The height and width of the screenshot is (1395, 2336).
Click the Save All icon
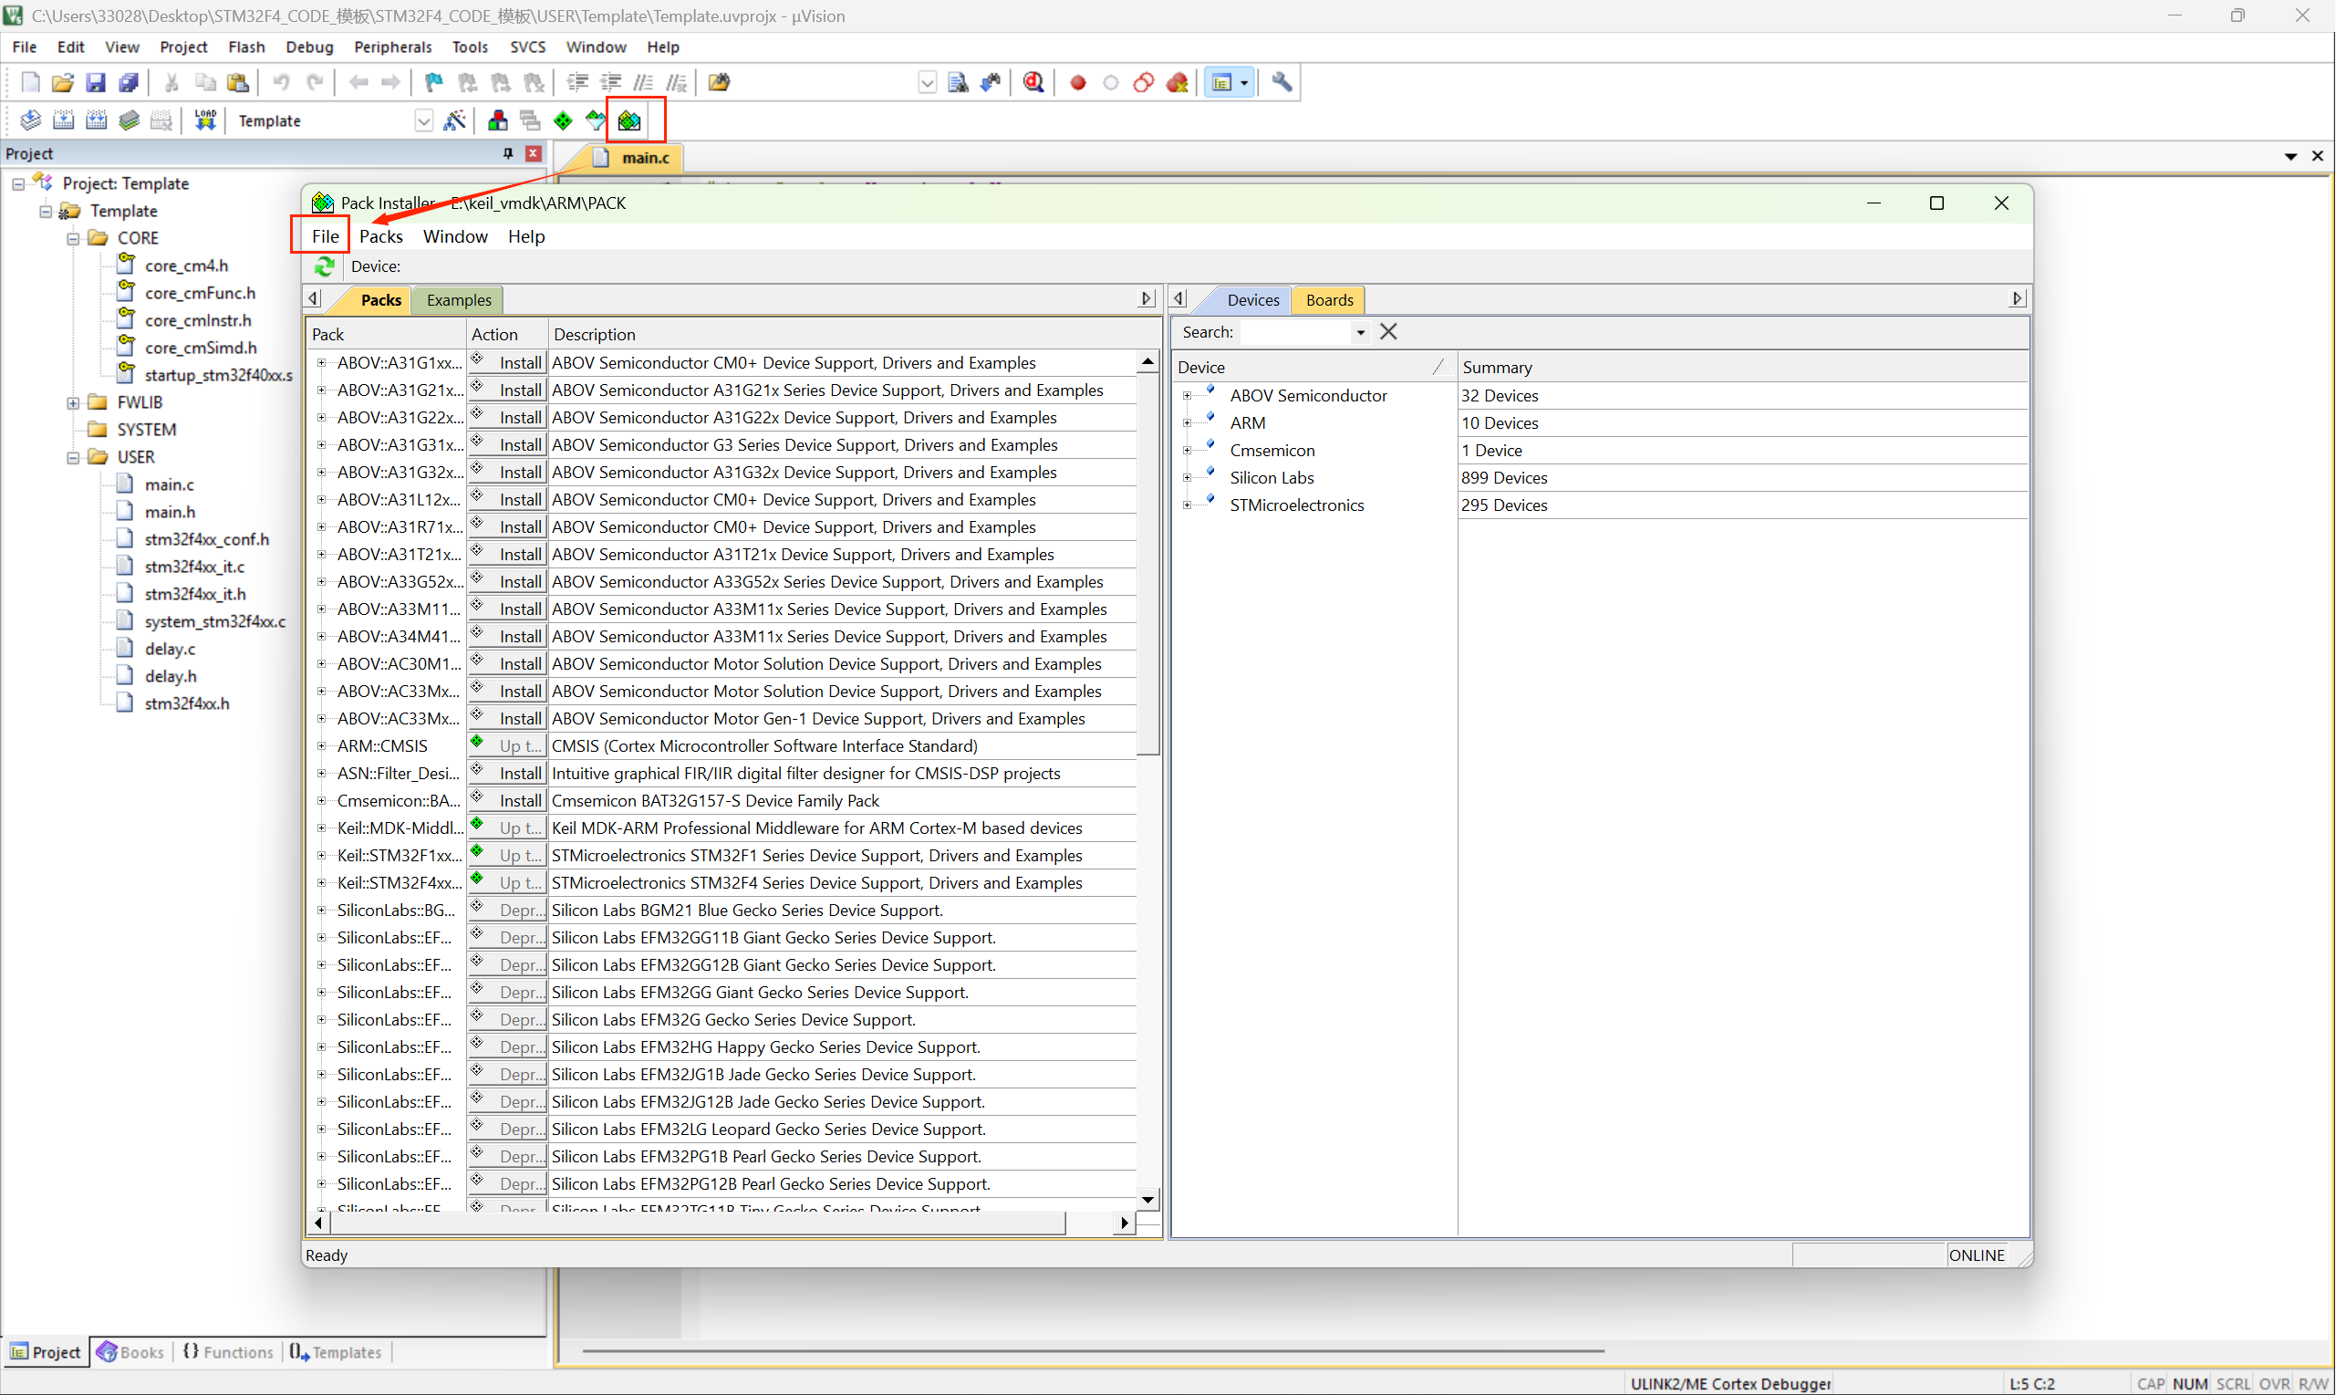pos(129,83)
